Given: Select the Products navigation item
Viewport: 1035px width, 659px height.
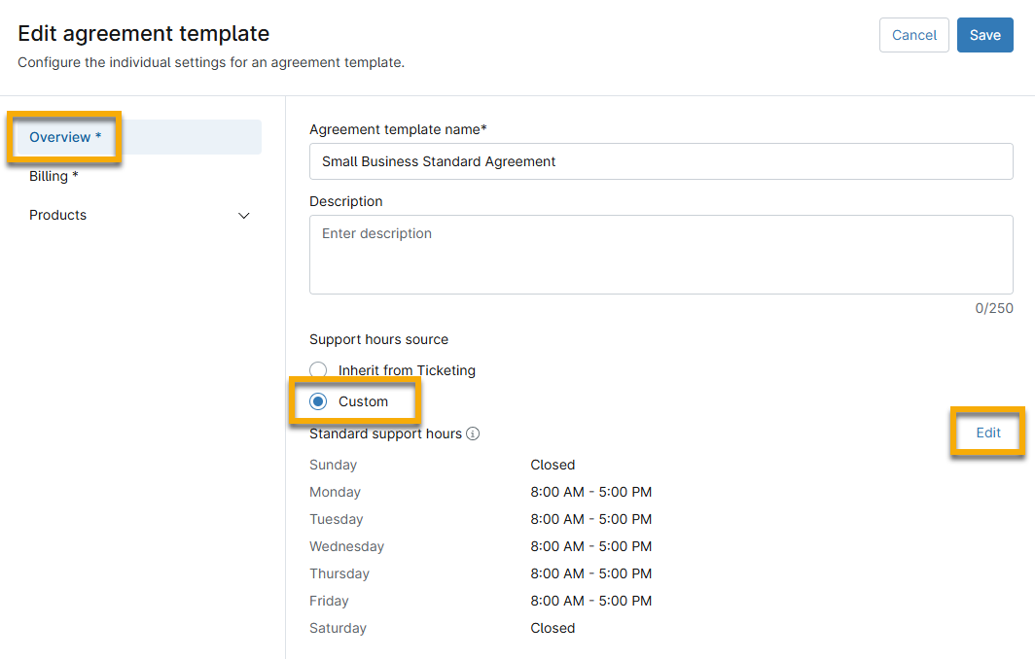Looking at the screenshot, I should click(57, 215).
